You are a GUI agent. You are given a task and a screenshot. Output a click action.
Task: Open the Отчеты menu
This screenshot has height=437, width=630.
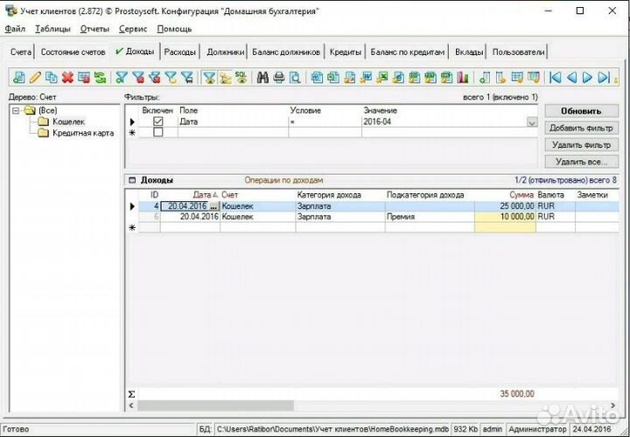click(x=94, y=29)
